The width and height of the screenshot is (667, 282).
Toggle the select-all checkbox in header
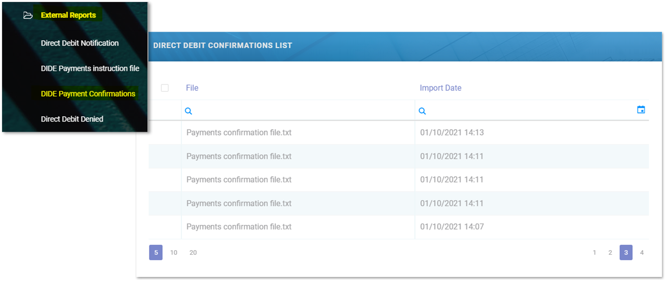coord(165,88)
